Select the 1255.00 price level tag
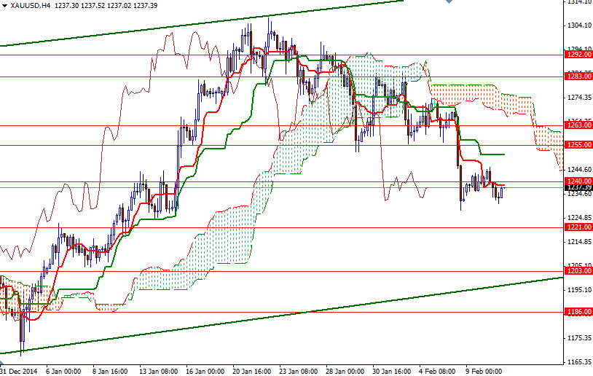The height and width of the screenshot is (376, 593). 578,145
